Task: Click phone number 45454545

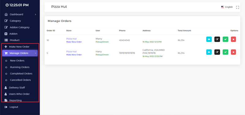Action: 124,40
